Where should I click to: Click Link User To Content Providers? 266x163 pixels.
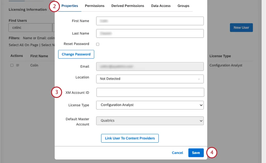click(130, 138)
